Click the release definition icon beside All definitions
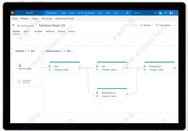The height and width of the screenshot is (131, 188). 13,26
